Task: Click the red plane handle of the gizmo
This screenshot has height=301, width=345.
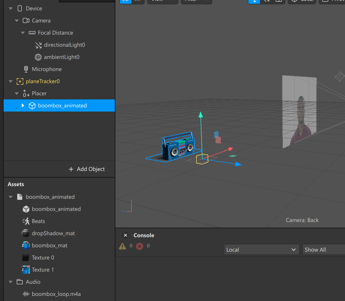Action: tap(218, 140)
